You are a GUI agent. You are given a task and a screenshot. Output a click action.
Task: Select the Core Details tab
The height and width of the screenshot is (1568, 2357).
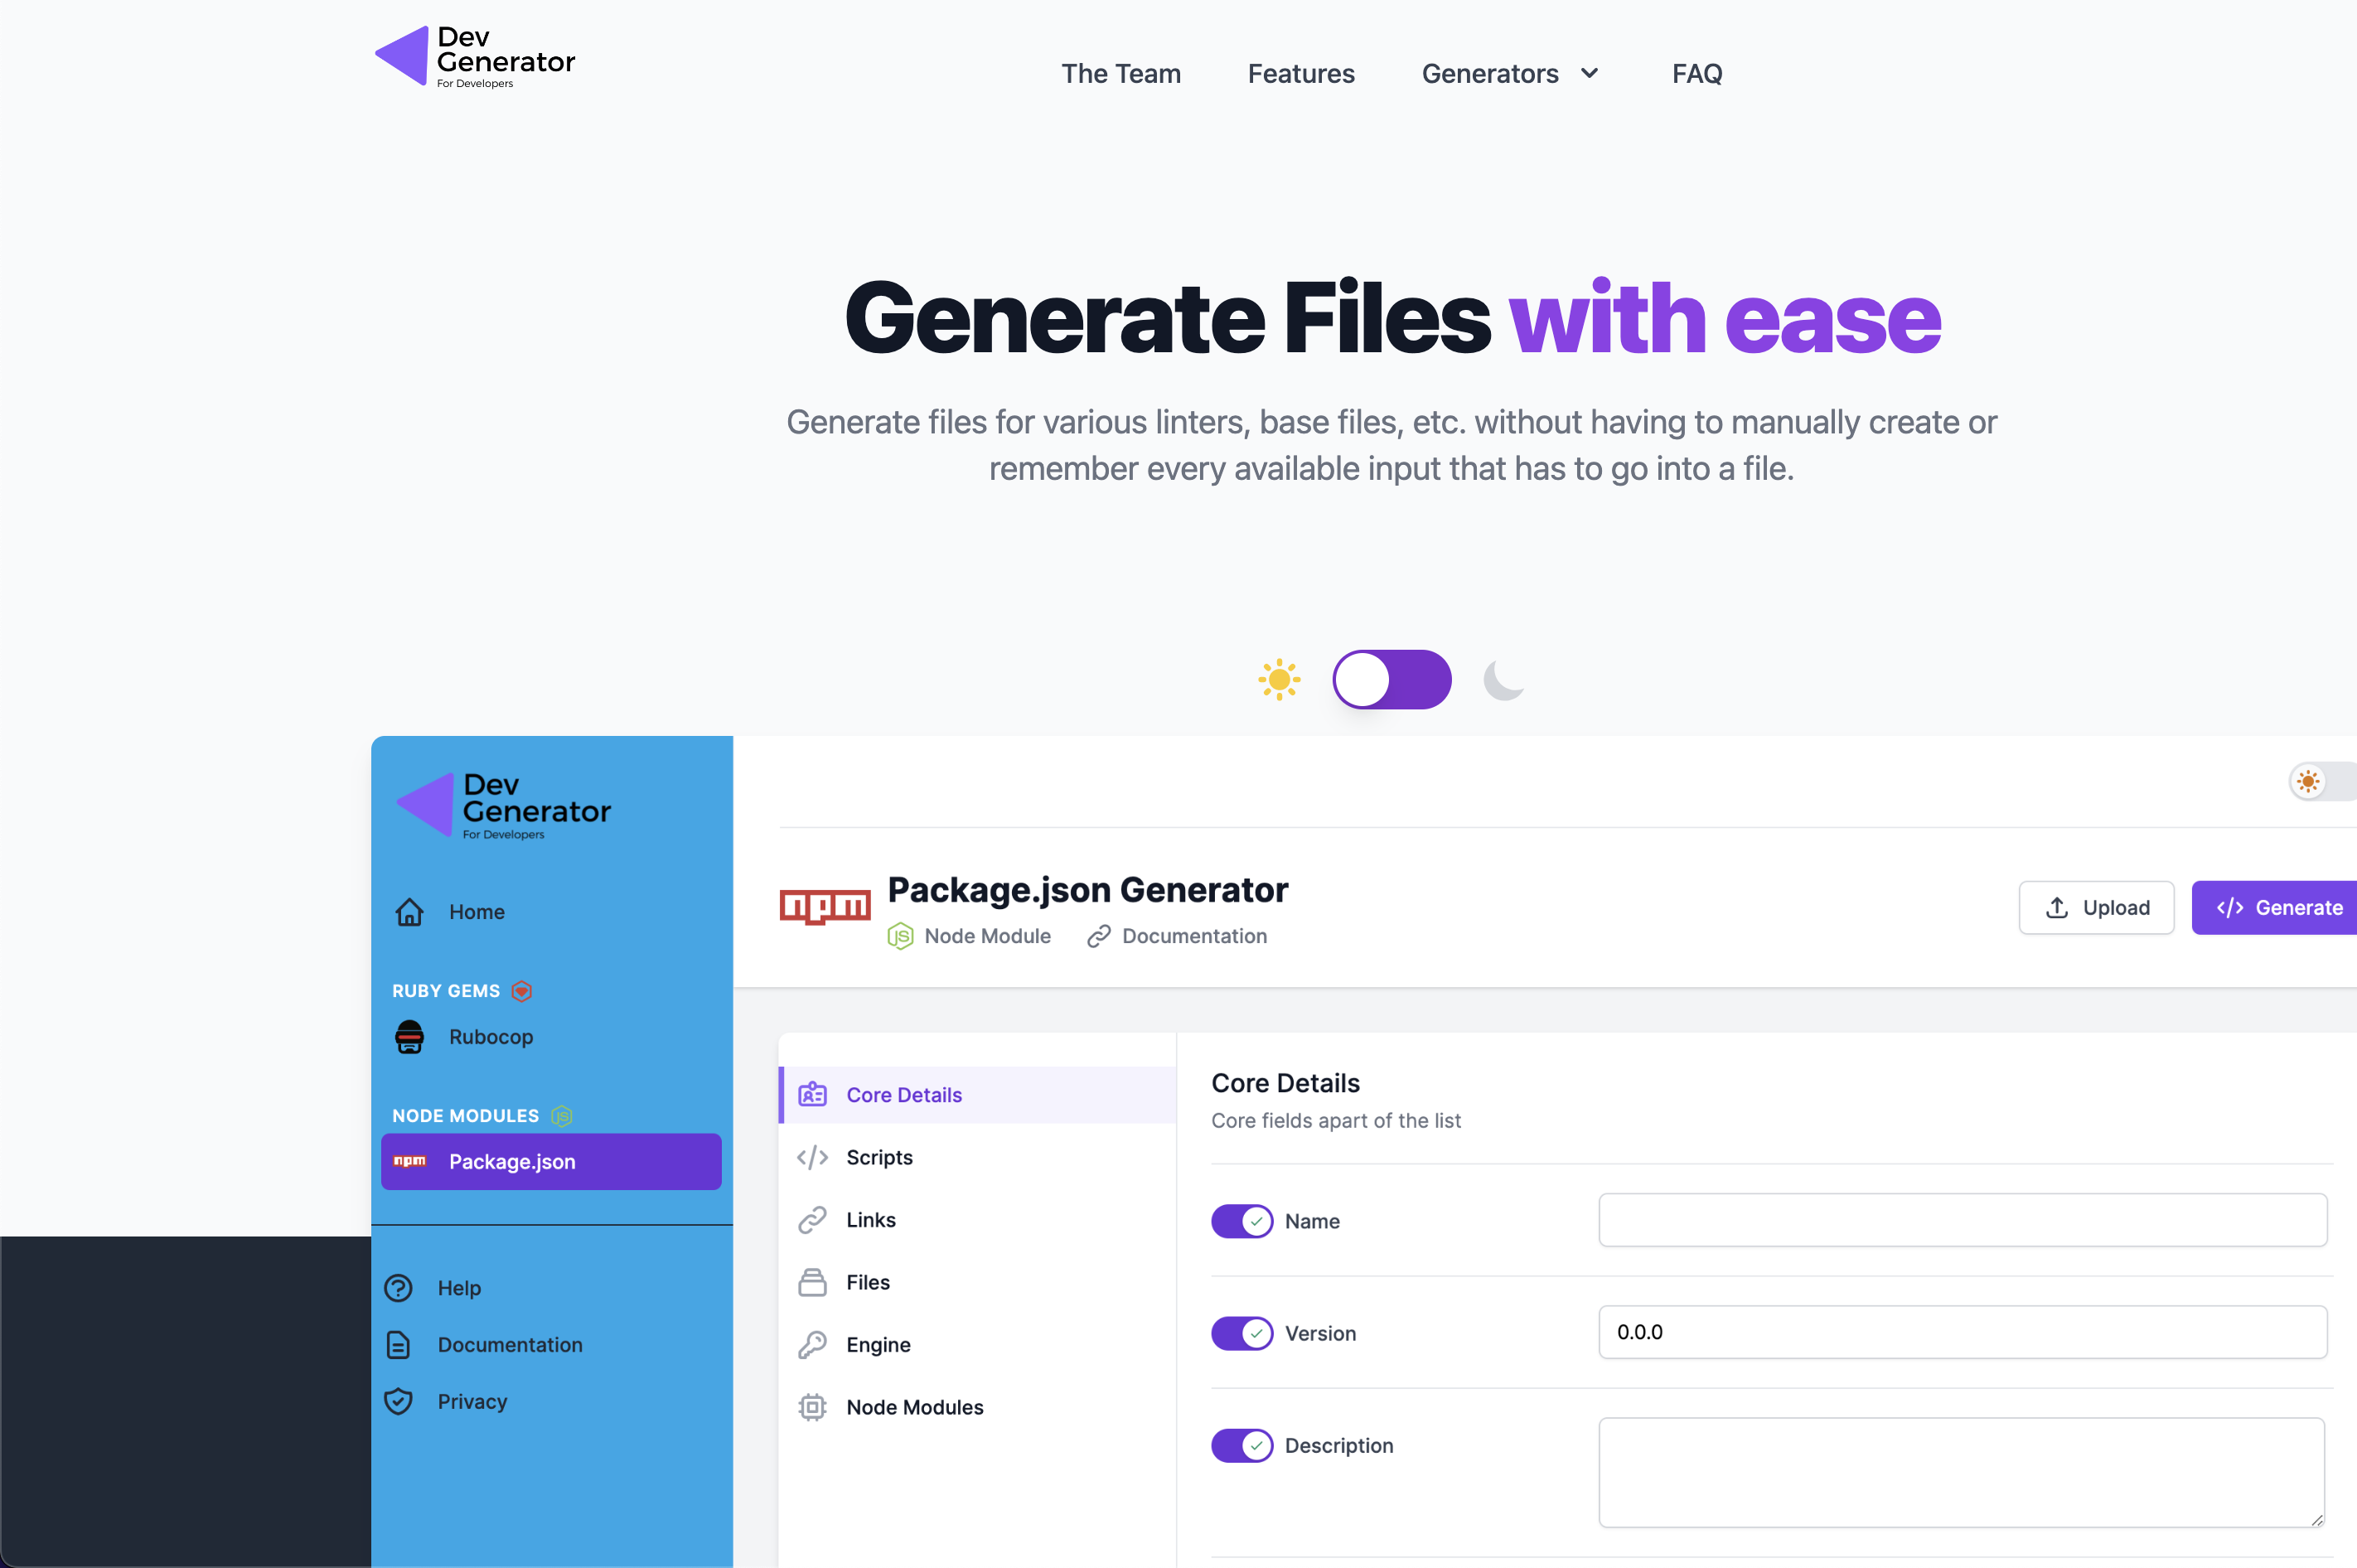[x=977, y=1095]
